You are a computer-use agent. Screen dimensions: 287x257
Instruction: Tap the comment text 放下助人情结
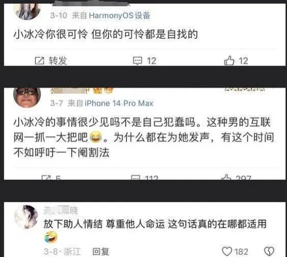pyautogui.click(x=73, y=224)
